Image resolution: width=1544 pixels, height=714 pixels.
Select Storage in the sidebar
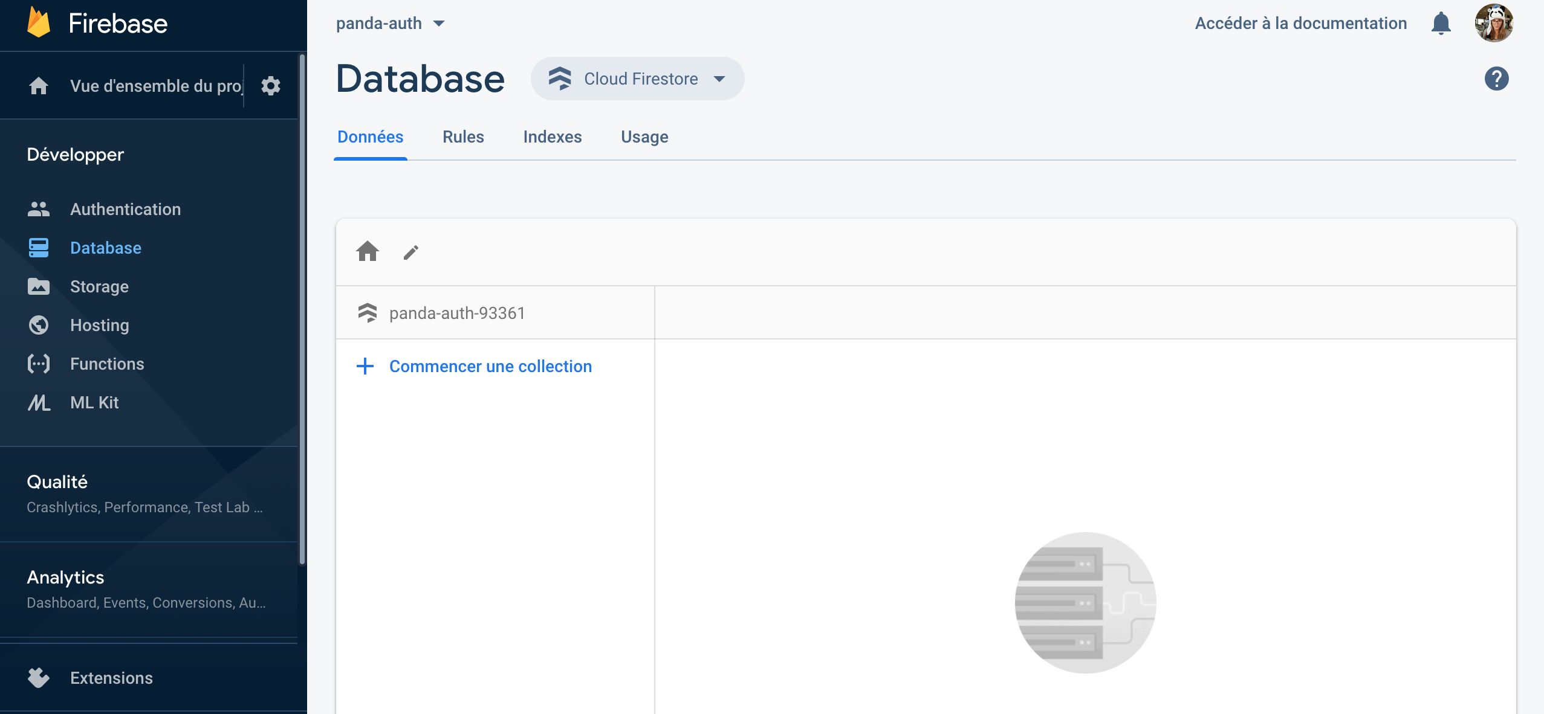pyautogui.click(x=99, y=286)
